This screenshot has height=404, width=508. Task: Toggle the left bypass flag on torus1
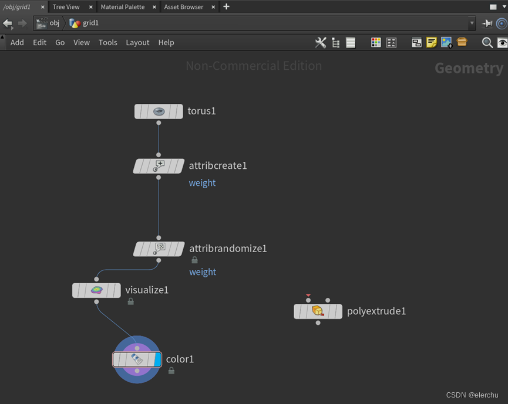(136, 111)
